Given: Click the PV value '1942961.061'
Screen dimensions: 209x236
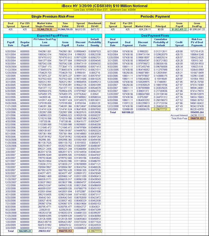Looking at the screenshot, I should [x=45, y=51].
